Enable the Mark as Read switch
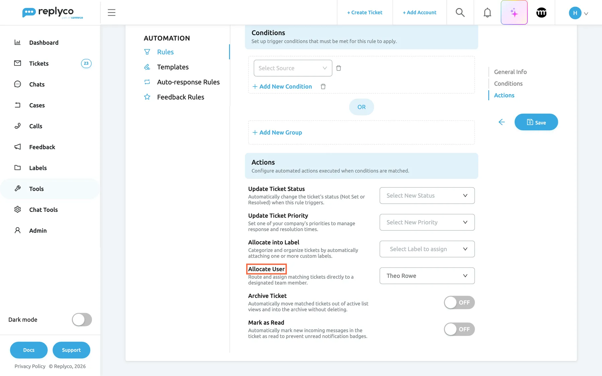Viewport: 602px width, 376px height. pyautogui.click(x=459, y=329)
